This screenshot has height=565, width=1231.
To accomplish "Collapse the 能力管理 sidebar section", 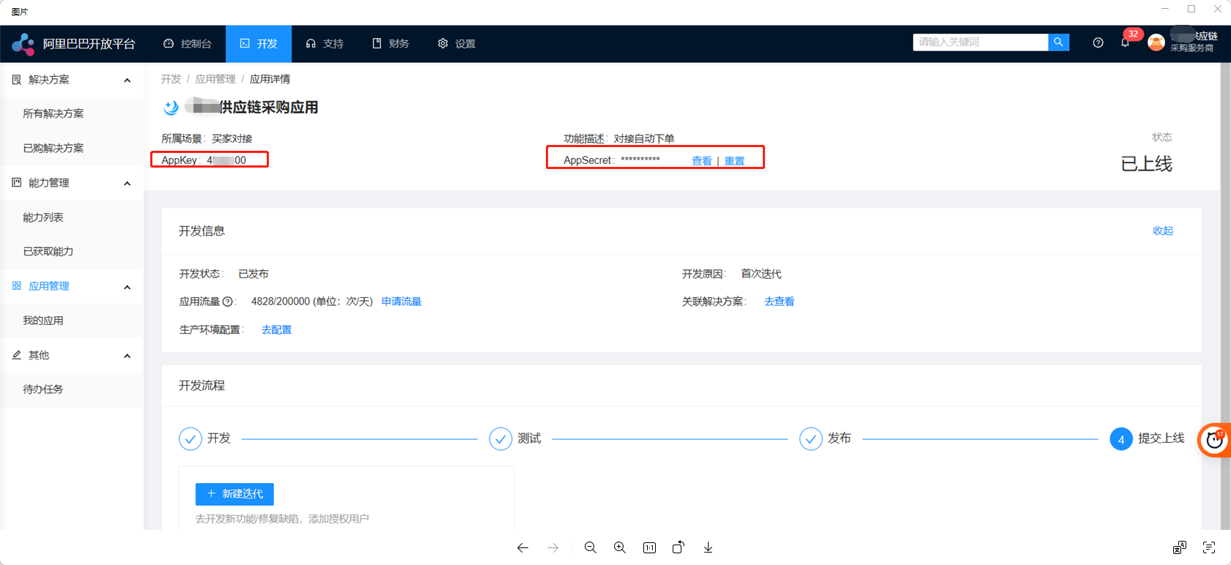I will 127,183.
